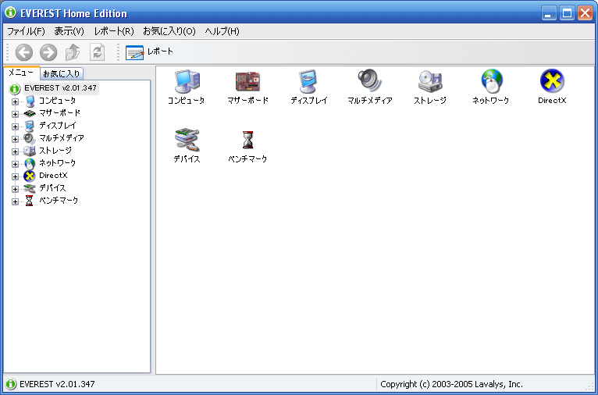Open the レポート(R) menu

[114, 31]
